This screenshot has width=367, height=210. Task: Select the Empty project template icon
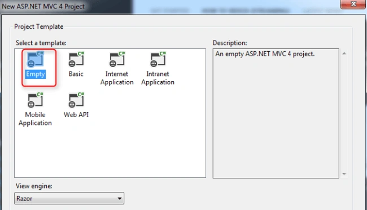tap(36, 59)
